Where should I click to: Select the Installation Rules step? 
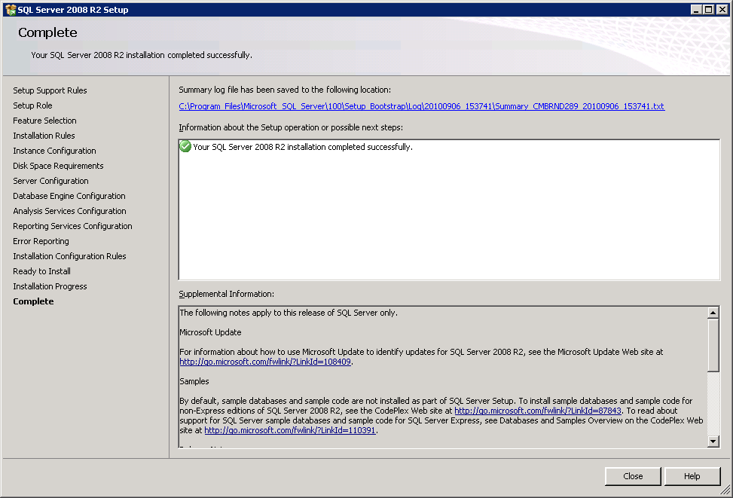pos(44,136)
